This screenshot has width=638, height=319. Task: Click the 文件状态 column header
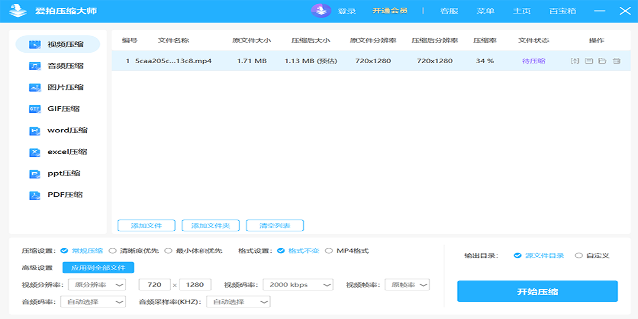point(534,40)
